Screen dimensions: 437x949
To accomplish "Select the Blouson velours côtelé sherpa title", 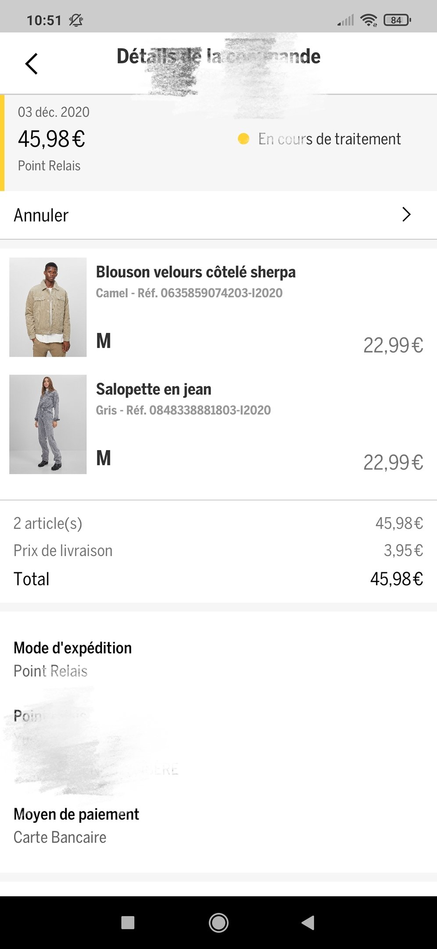I will (x=196, y=272).
